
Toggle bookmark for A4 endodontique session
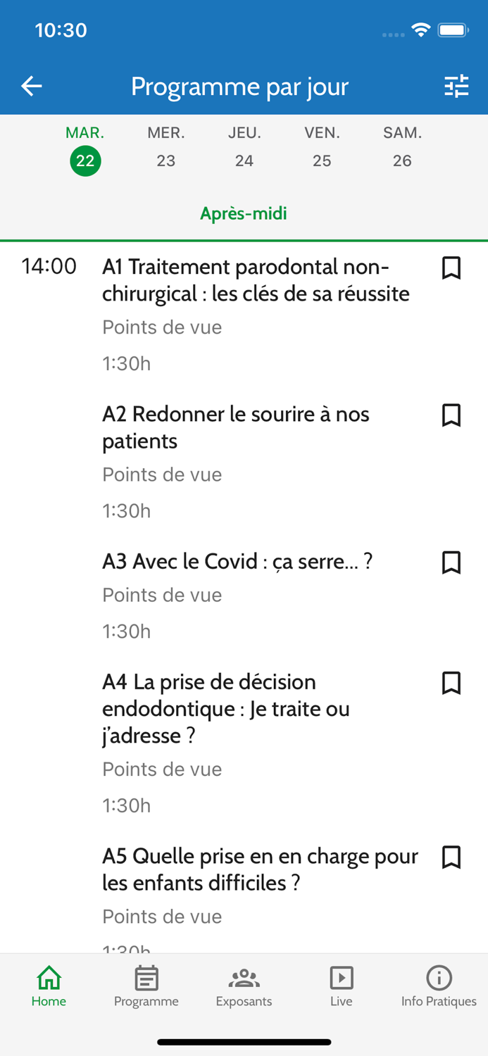[451, 683]
